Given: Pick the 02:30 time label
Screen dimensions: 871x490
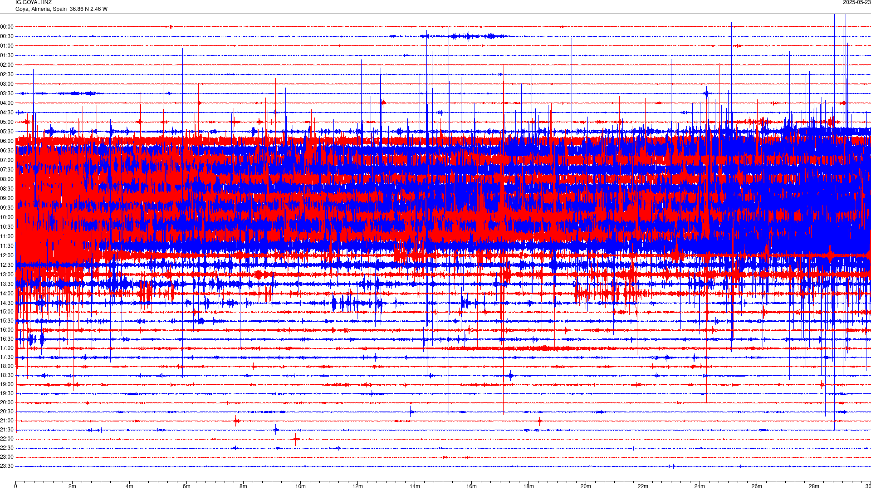Looking at the screenshot, I should (x=7, y=75).
